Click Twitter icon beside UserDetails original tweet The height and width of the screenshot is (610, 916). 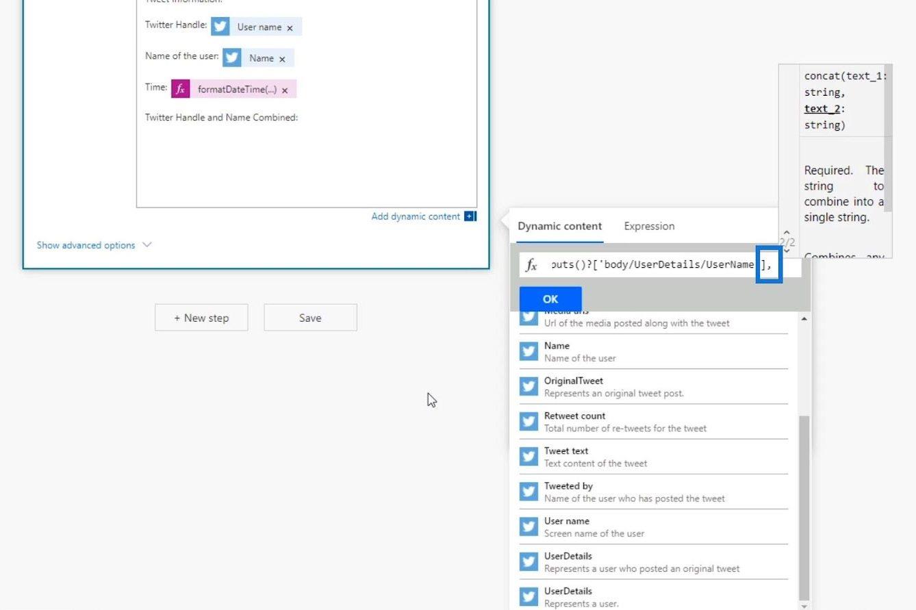[x=529, y=561]
